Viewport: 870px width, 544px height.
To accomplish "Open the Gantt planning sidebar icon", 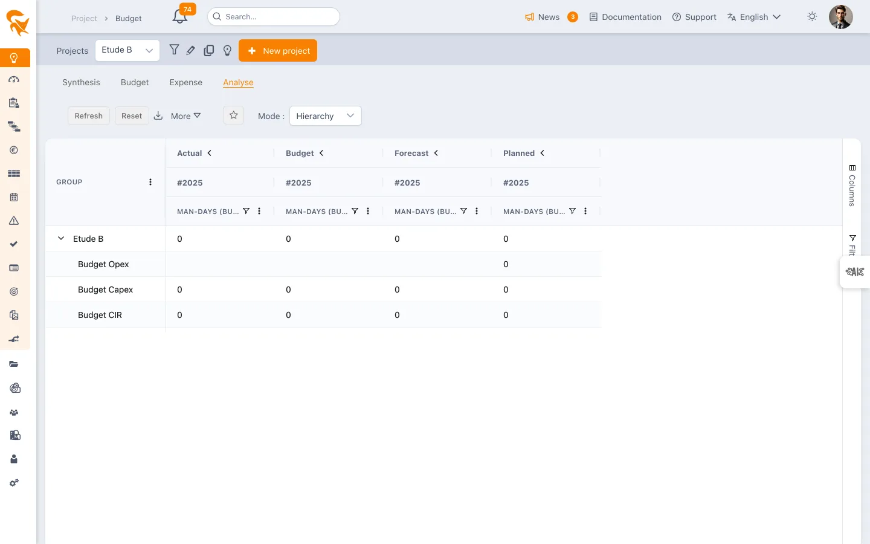I will [x=14, y=126].
